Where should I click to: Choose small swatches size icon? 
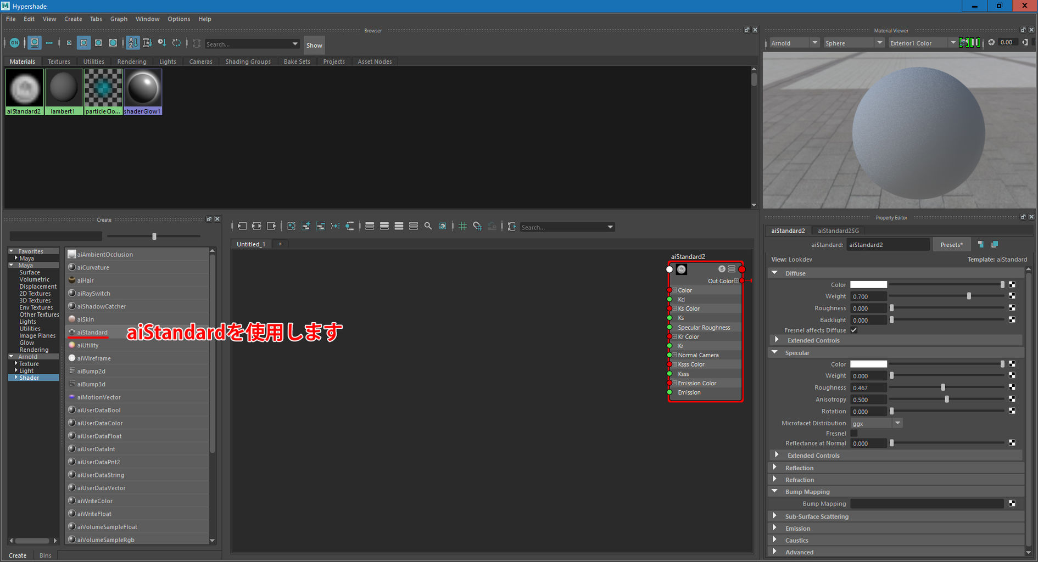pos(69,43)
